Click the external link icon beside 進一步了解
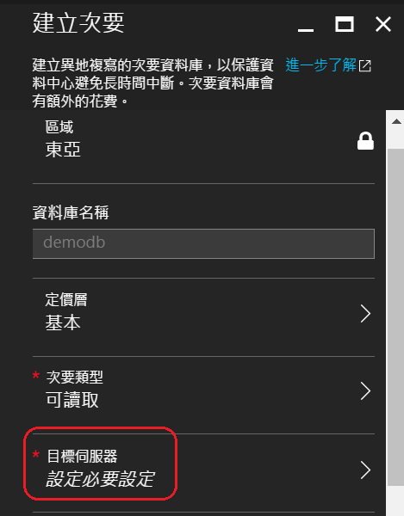Image resolution: width=404 pixels, height=516 pixels. 364,65
